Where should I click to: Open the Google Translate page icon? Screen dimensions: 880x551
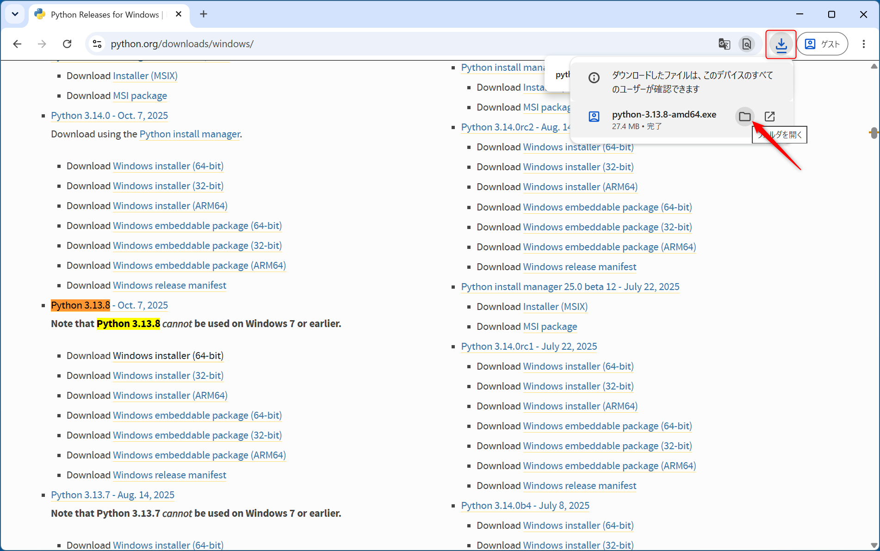click(724, 44)
